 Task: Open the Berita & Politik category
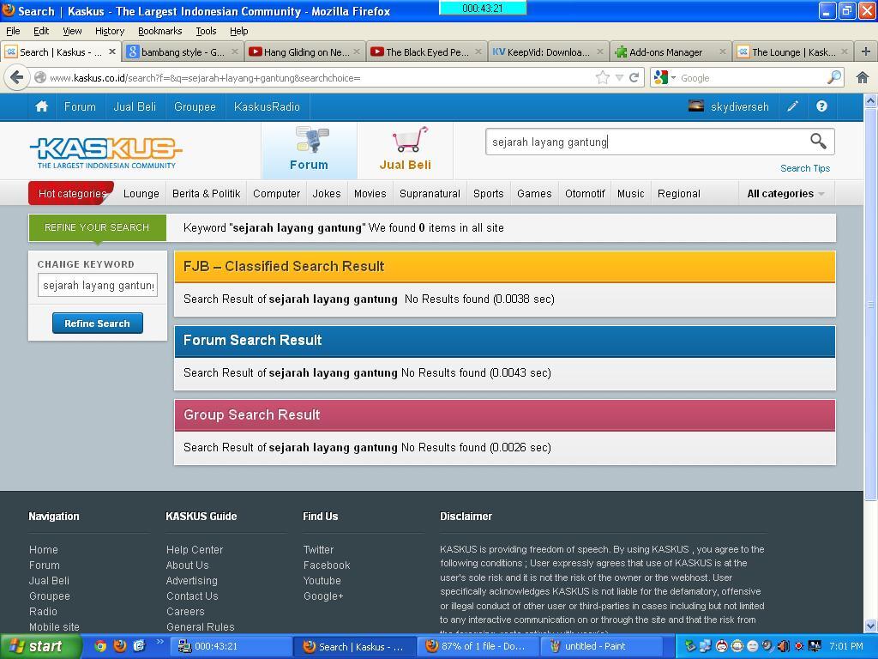coord(206,193)
